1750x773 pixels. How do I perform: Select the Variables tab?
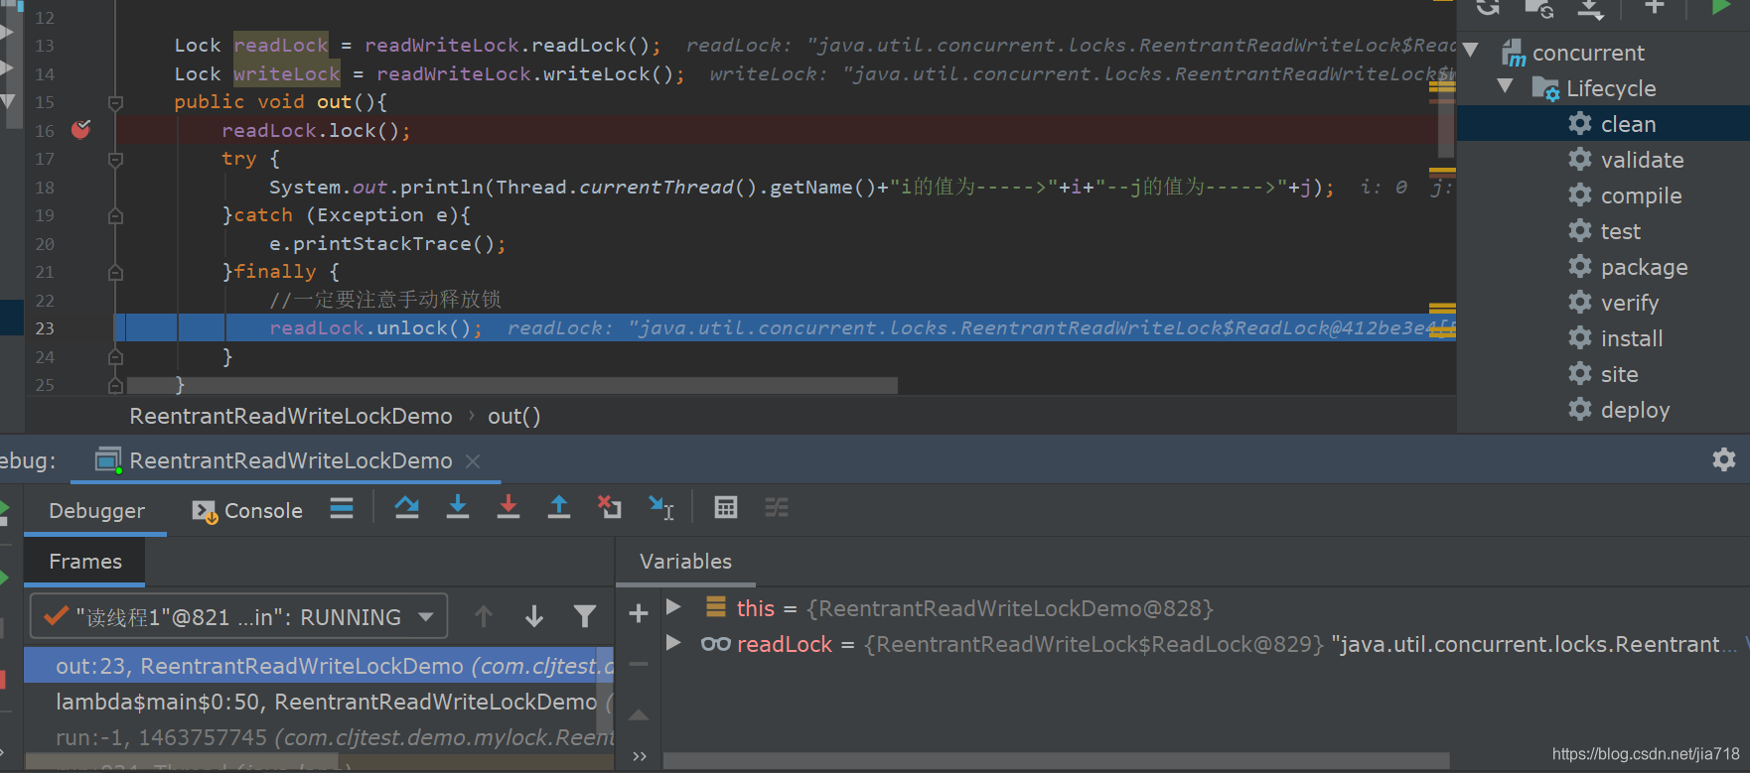[685, 561]
